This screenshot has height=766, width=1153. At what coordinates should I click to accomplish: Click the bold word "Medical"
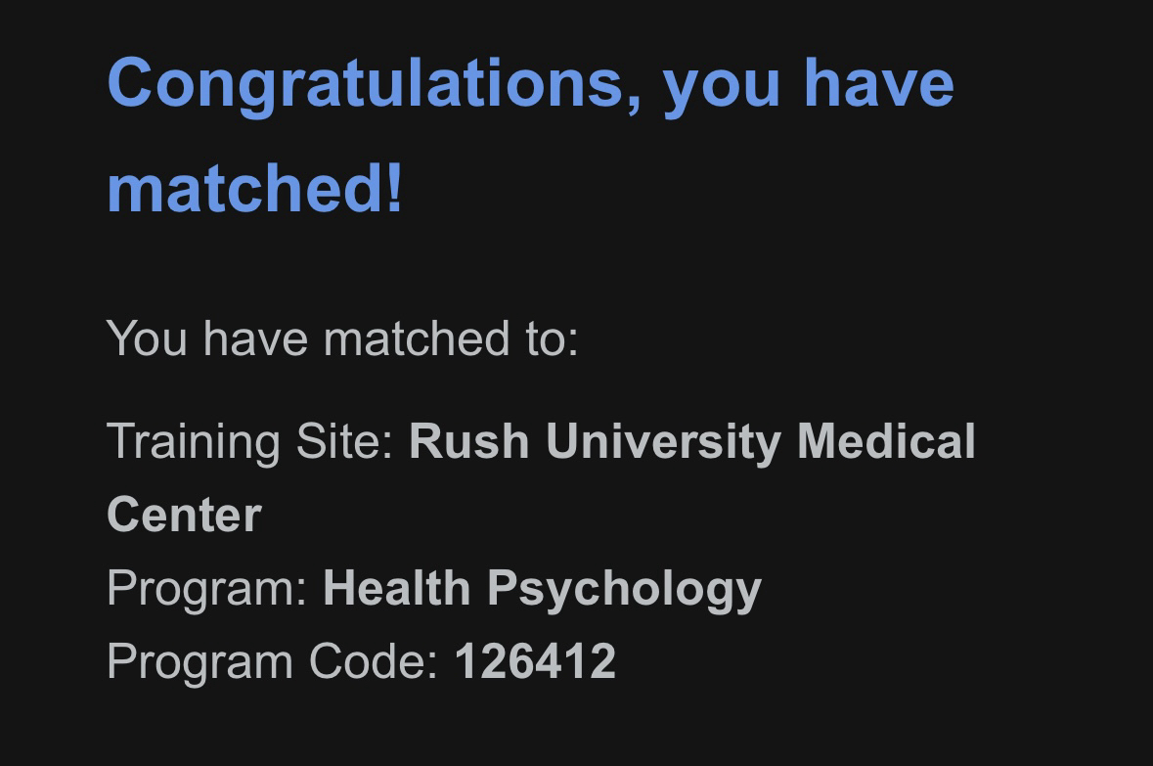pyautogui.click(x=886, y=441)
